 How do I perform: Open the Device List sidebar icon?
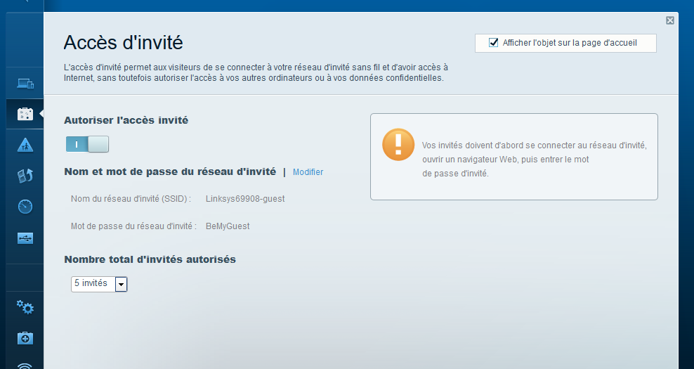click(x=25, y=84)
